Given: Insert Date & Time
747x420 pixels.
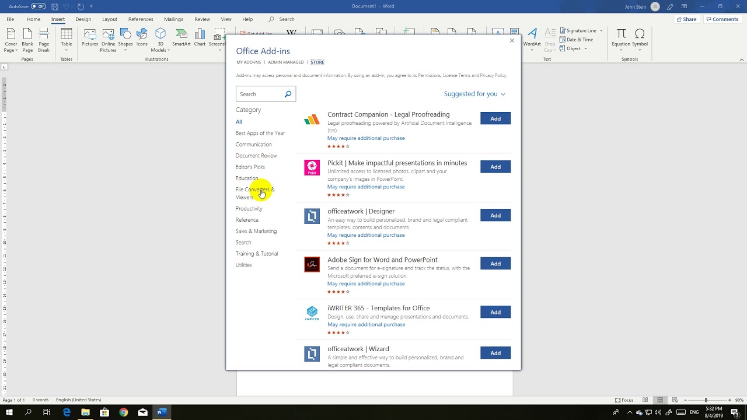Looking at the screenshot, I should click(x=576, y=40).
